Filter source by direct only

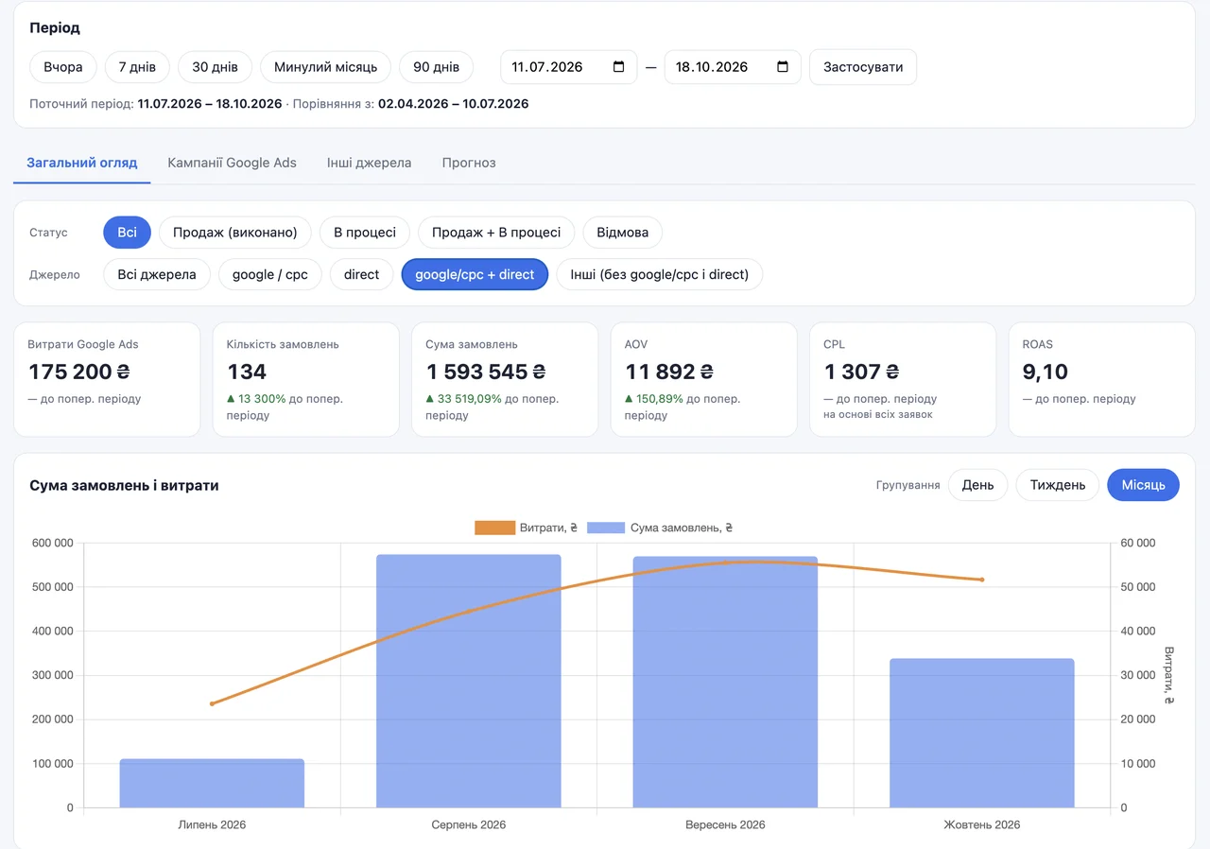(x=361, y=274)
